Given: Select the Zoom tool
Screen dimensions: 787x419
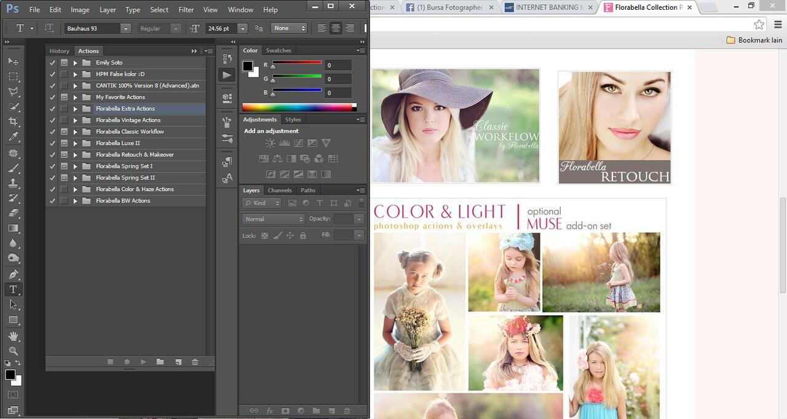Looking at the screenshot, I should pos(13,351).
